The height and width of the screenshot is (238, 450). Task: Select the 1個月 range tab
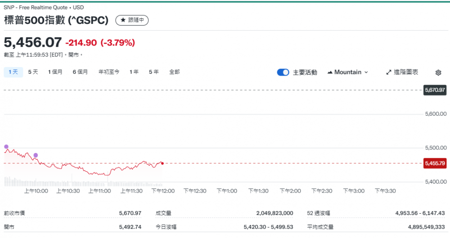point(55,72)
